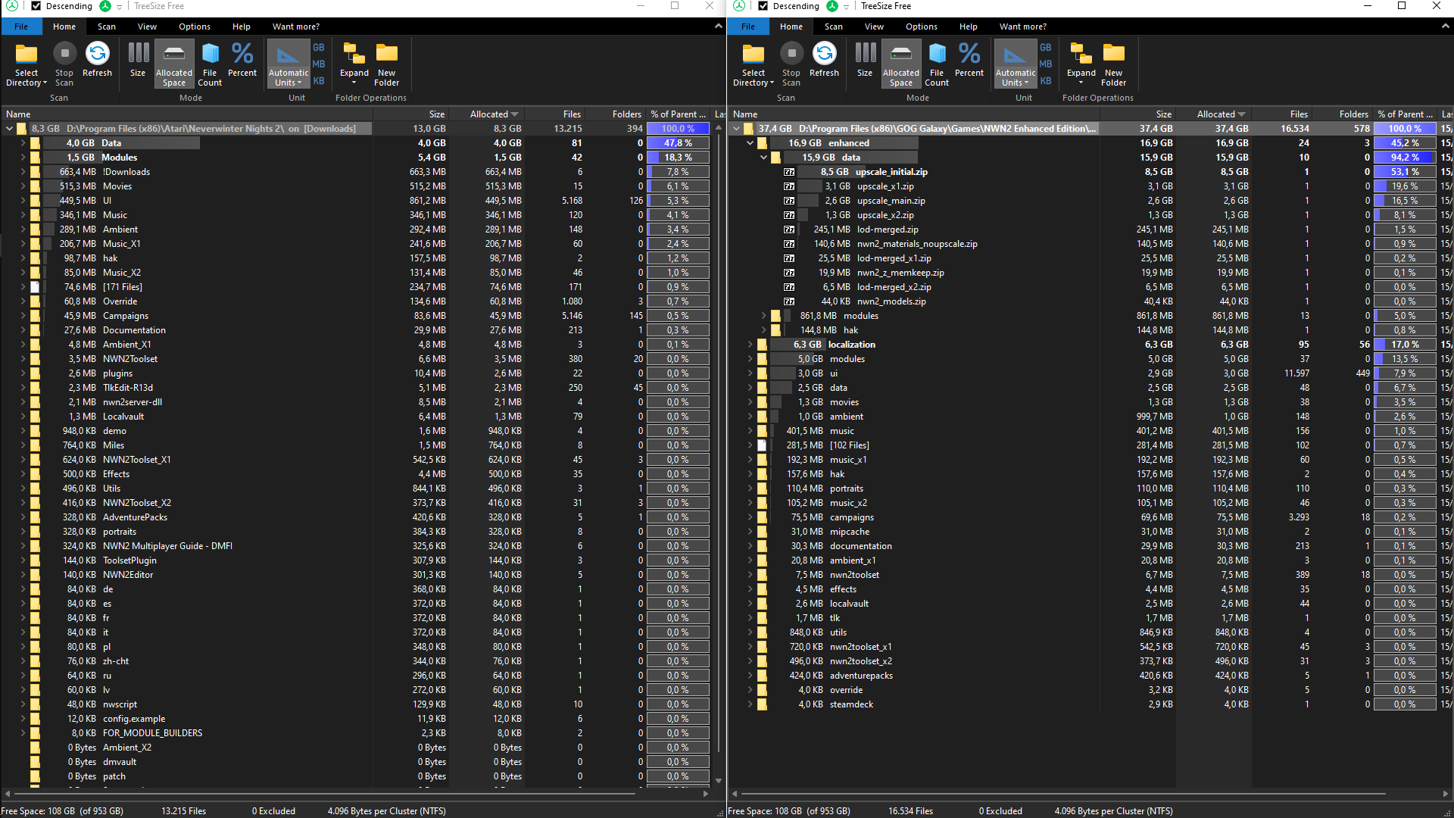Select Size mode in left window
The height and width of the screenshot is (818, 1454).
(138, 61)
